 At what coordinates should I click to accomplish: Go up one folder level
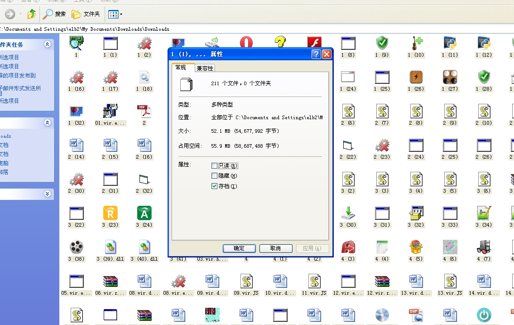[32, 14]
